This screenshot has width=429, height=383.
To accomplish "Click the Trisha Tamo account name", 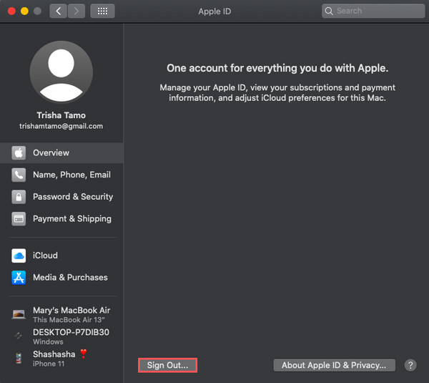I will 61,115.
